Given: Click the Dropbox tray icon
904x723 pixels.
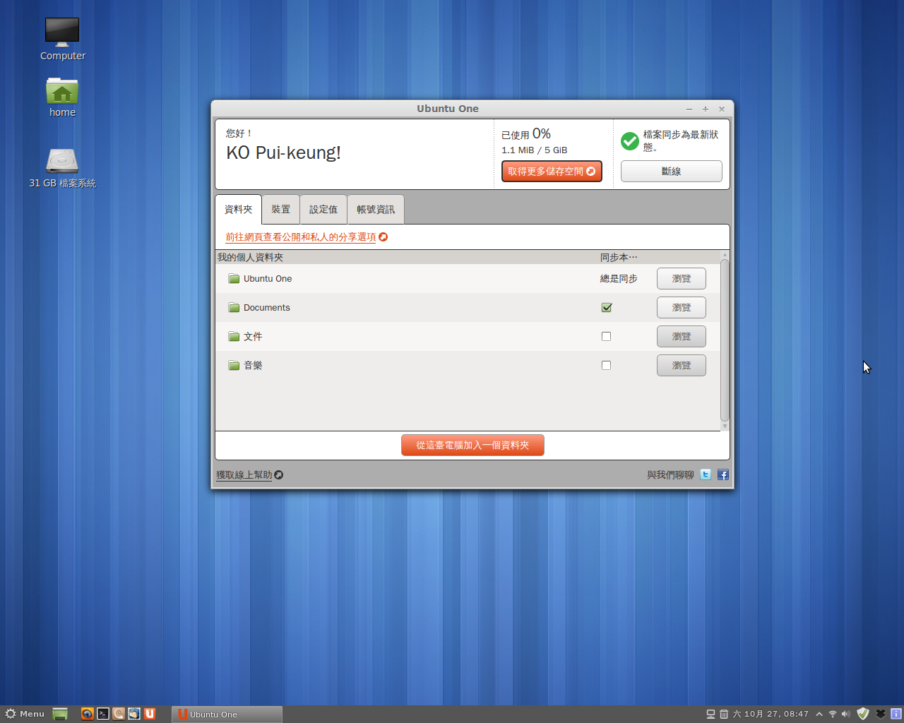Looking at the screenshot, I should point(880,714).
